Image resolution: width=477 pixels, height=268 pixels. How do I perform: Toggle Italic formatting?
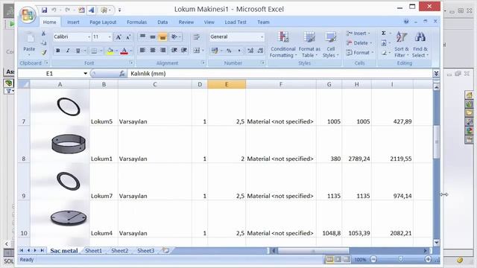(x=68, y=51)
